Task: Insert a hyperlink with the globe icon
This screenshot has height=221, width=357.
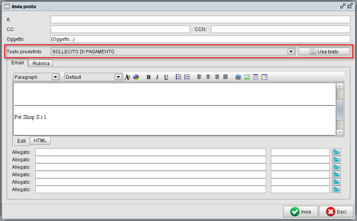Action: point(238,77)
